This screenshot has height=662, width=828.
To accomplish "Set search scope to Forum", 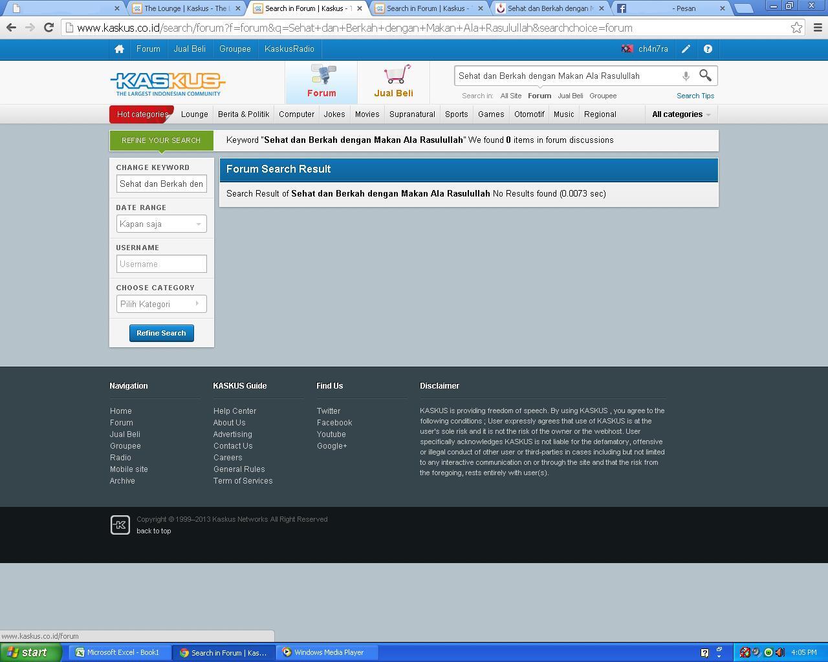I will [x=539, y=96].
